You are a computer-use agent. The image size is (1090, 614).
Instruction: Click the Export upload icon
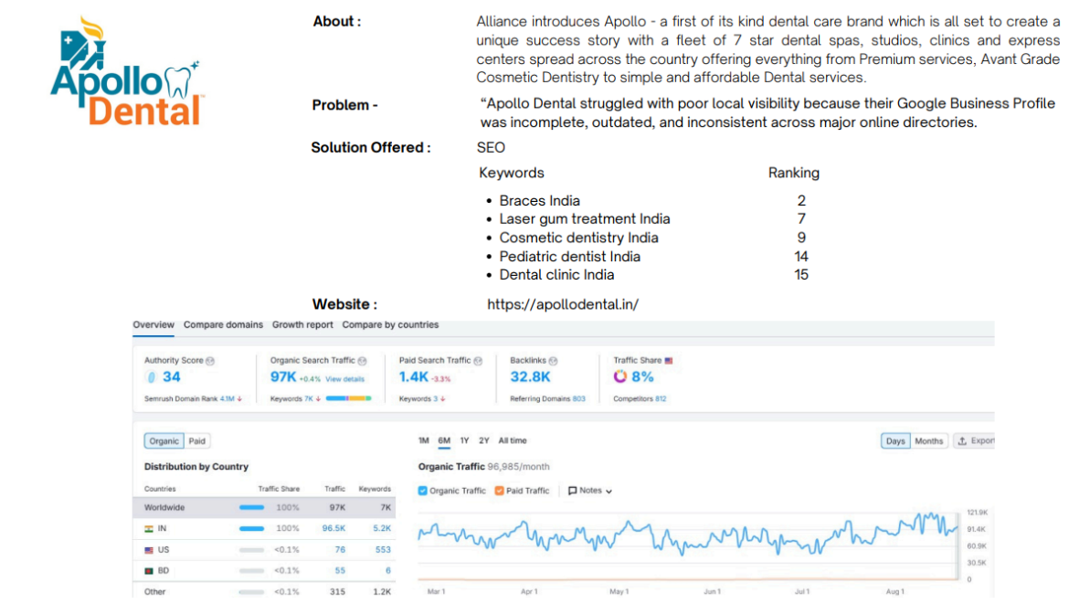click(x=963, y=441)
